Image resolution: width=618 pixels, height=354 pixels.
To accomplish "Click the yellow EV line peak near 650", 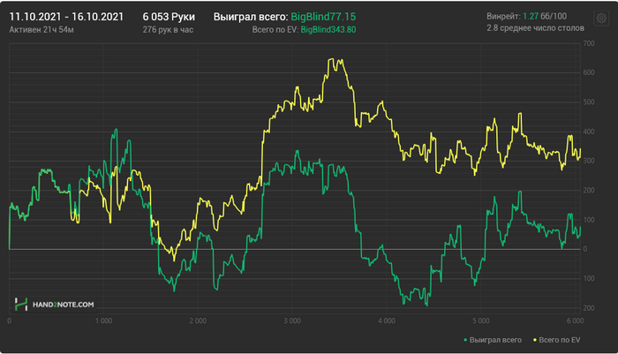I will click(x=331, y=59).
